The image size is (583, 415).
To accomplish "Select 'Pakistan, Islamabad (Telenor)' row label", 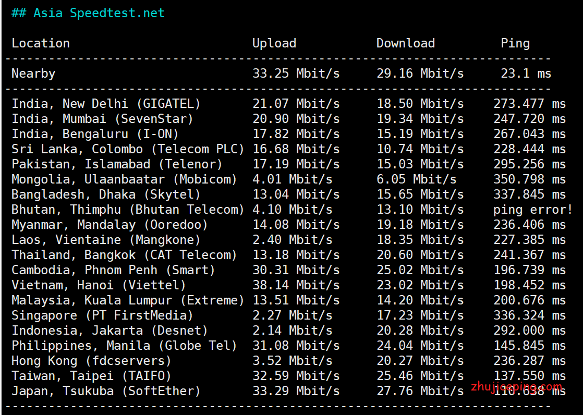I will [x=117, y=164].
